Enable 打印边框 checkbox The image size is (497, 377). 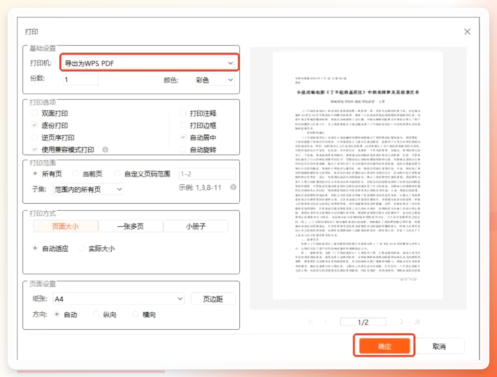click(183, 125)
